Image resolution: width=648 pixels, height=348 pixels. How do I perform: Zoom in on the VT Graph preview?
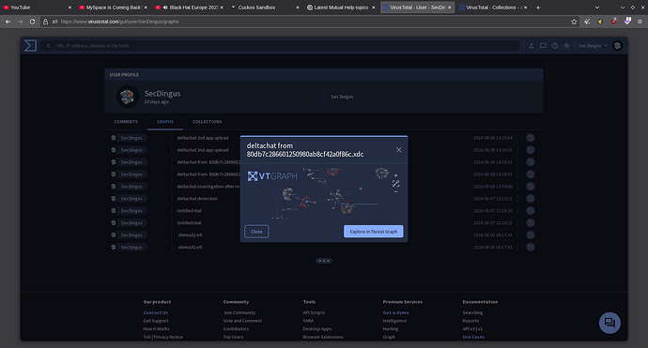coord(395,175)
